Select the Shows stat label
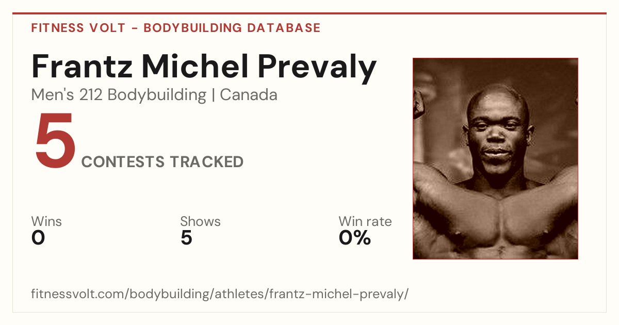The width and height of the screenshot is (619, 325). click(x=200, y=222)
